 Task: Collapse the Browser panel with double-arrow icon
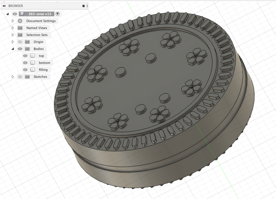4,6
